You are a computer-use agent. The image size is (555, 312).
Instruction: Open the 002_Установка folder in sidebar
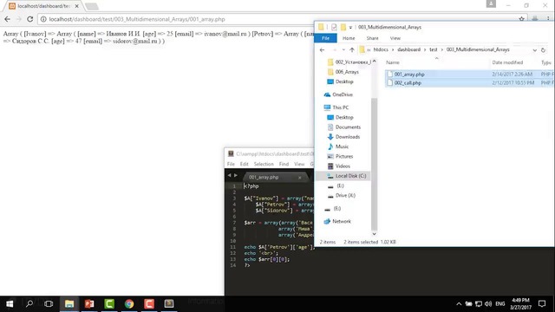click(x=349, y=62)
